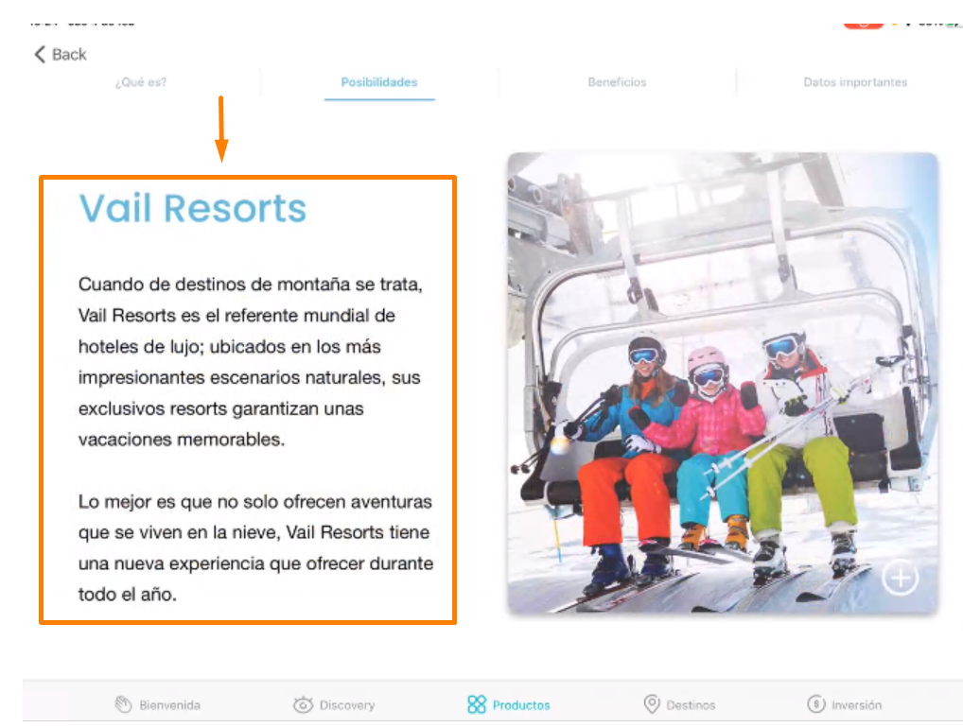Click the Destinos location pin icon
Image resolution: width=963 pixels, height=727 pixels.
[652, 703]
